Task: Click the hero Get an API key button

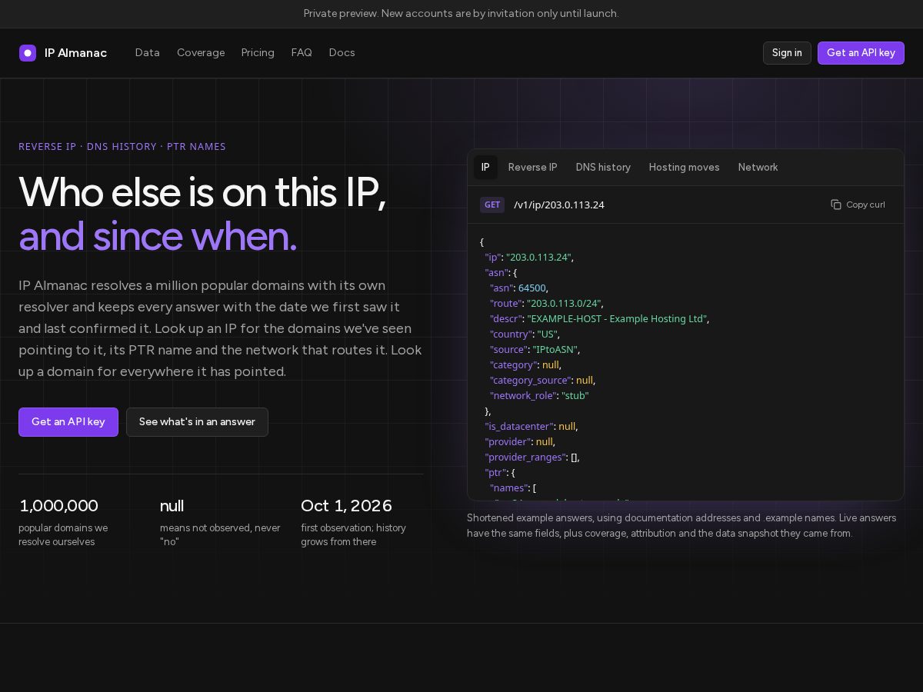Action: click(x=68, y=422)
